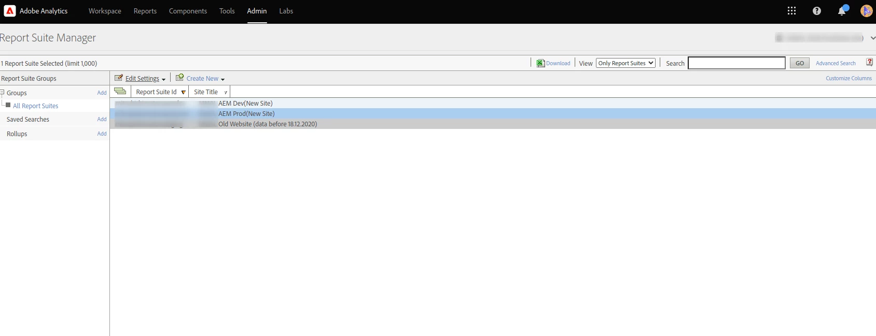Click the select-all rows icon in table header

tap(120, 91)
